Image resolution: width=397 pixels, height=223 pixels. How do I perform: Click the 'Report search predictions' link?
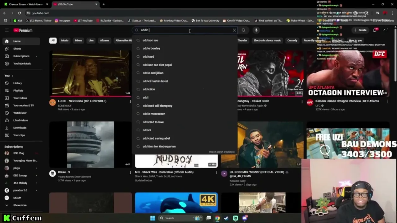click(222, 152)
